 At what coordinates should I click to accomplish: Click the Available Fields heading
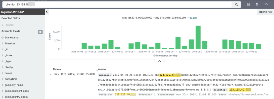11,31
